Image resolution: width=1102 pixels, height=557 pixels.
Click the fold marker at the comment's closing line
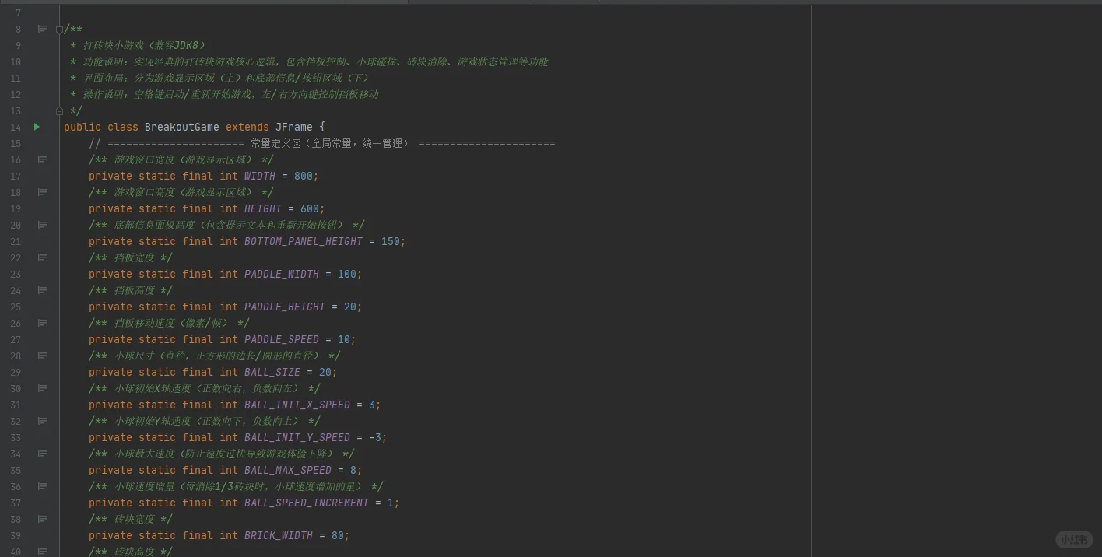pos(59,110)
